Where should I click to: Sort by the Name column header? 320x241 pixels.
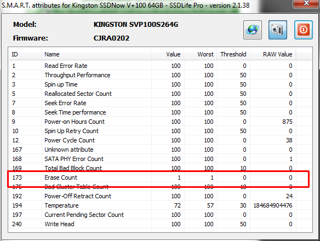pos(96,54)
